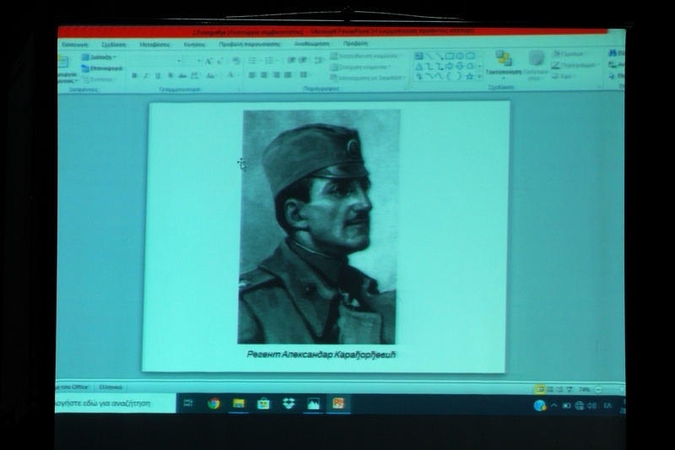
Task: Click the increase font size icon
Action: 208,61
